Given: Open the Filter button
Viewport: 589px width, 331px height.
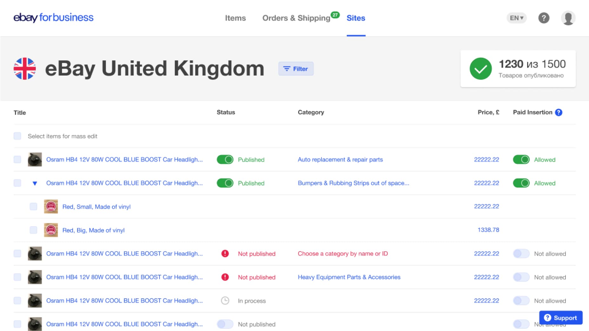Looking at the screenshot, I should (296, 69).
